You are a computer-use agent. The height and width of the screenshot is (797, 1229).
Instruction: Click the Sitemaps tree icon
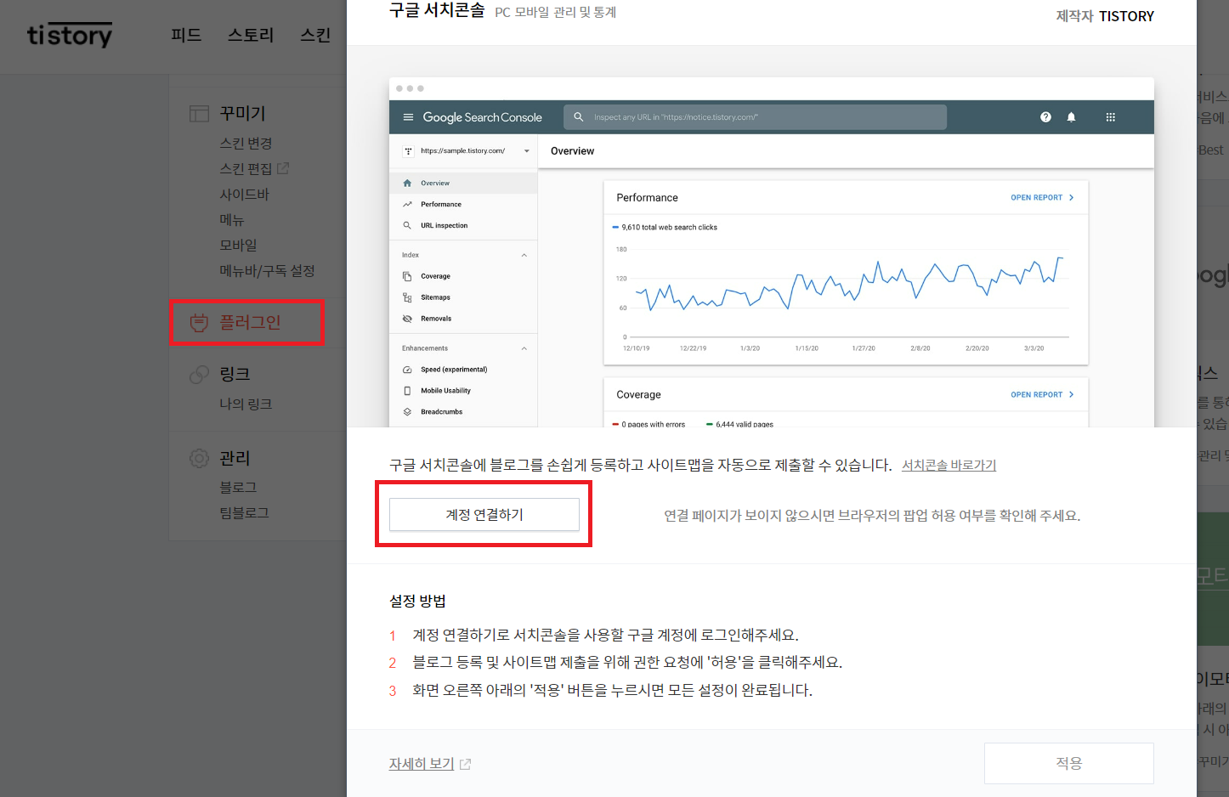pyautogui.click(x=407, y=297)
